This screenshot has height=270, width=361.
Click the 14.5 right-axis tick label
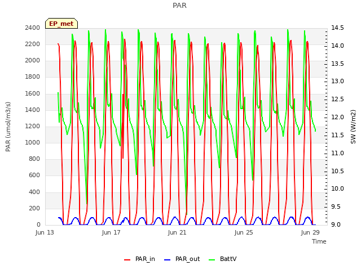click(337, 28)
